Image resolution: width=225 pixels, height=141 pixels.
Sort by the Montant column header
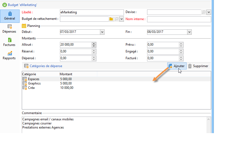tap(78, 74)
